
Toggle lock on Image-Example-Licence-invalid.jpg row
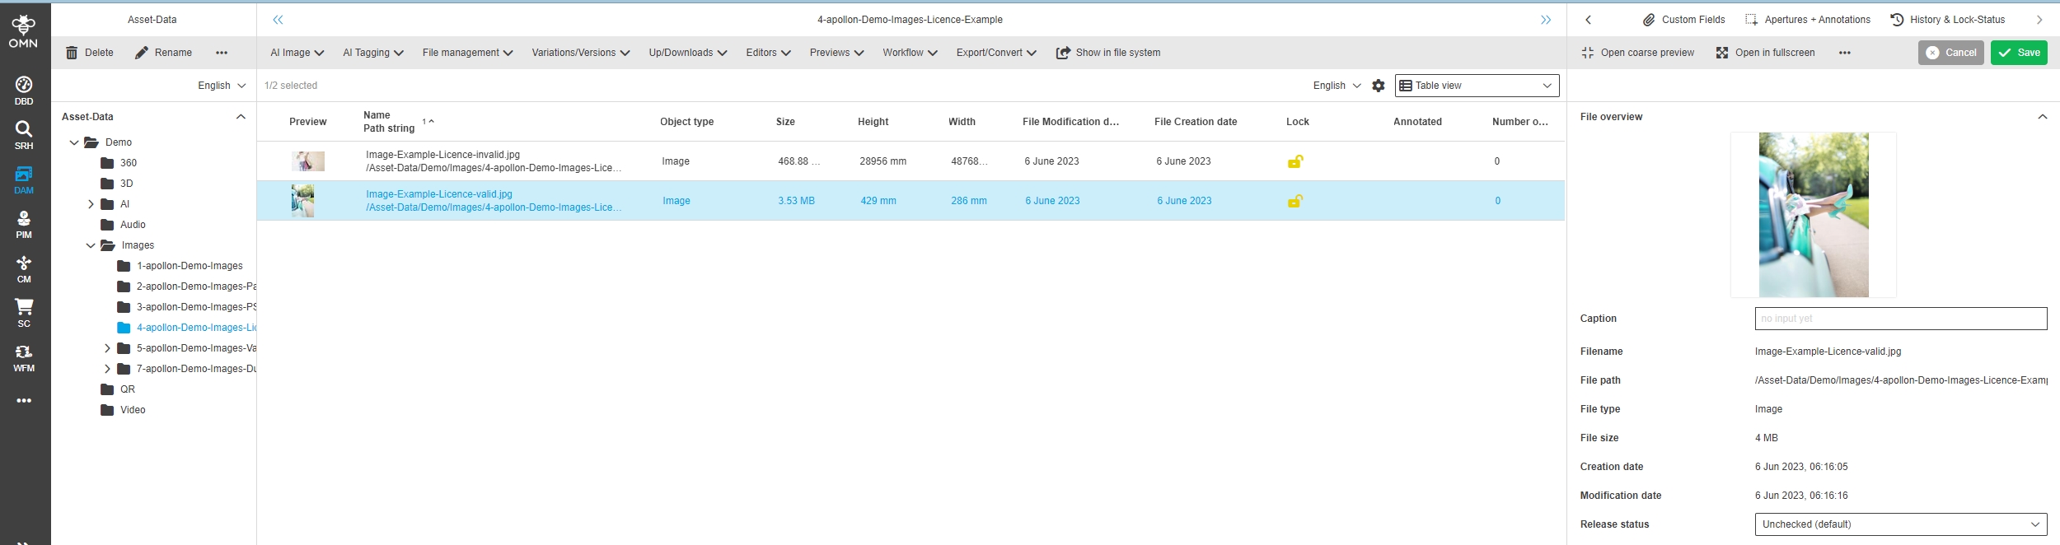pyautogui.click(x=1295, y=161)
